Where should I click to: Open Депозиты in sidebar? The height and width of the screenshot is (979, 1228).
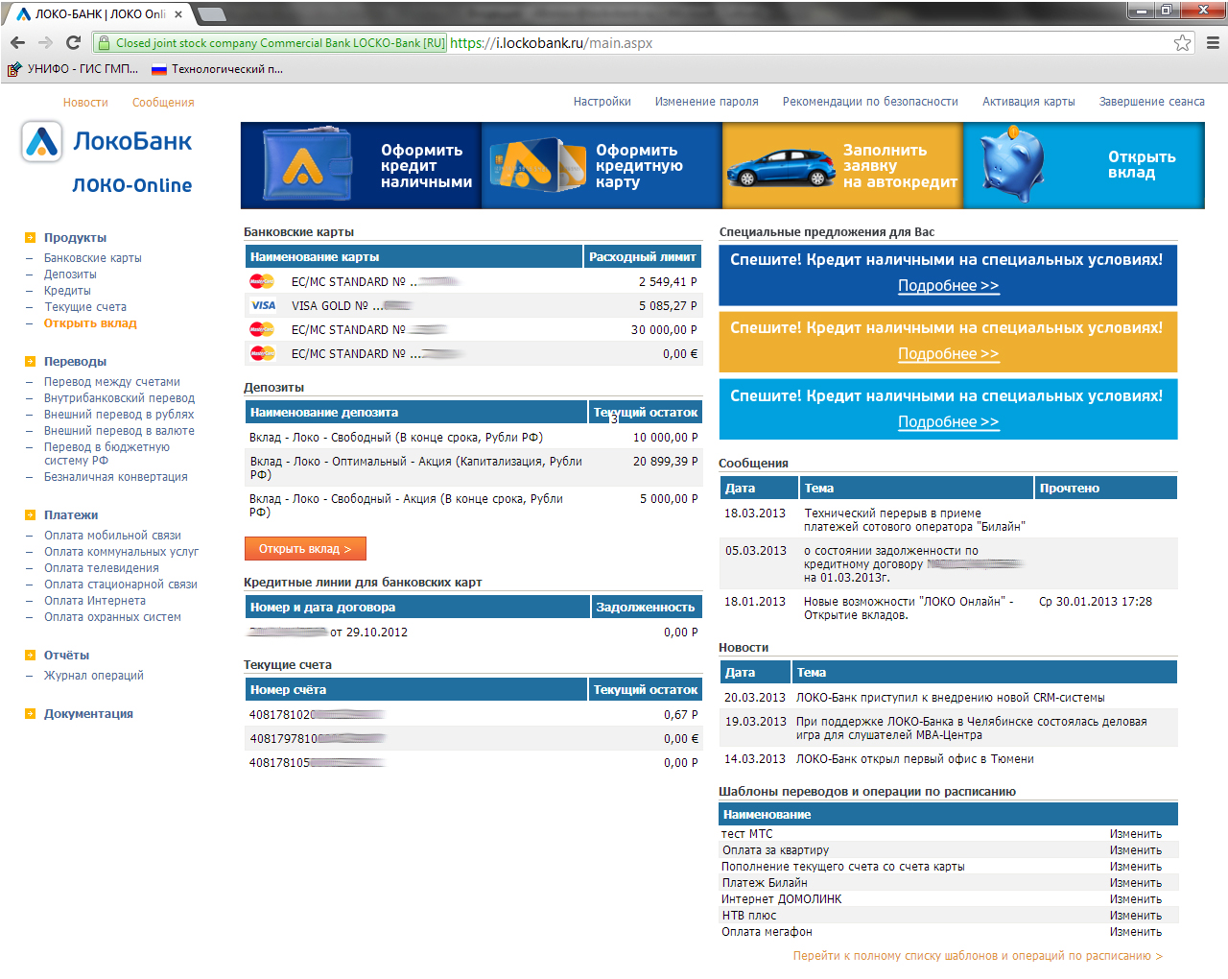coord(70,275)
